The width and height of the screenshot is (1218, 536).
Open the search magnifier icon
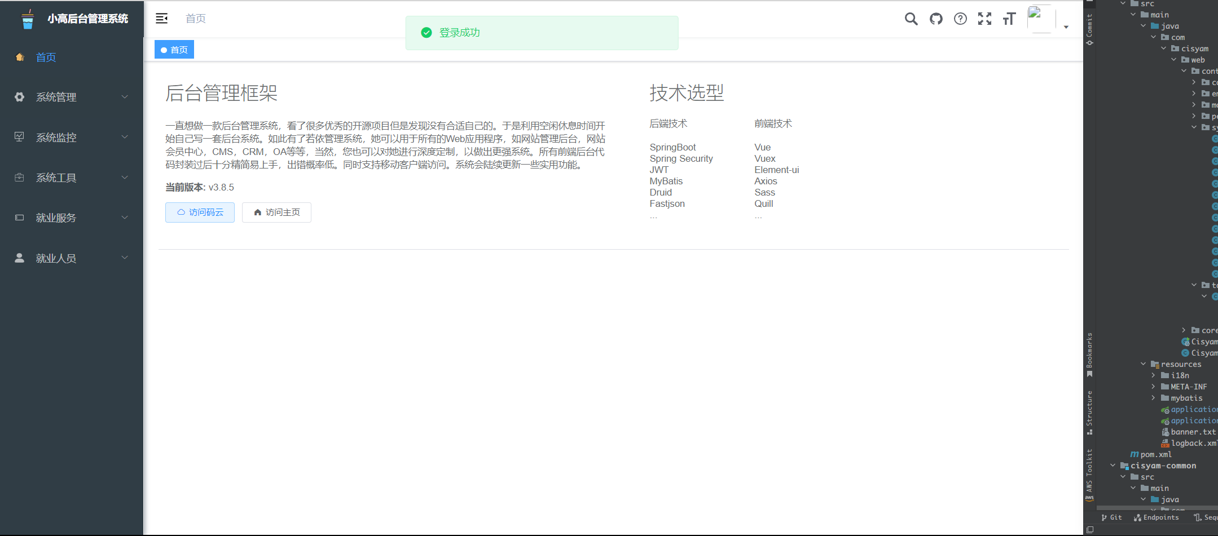pos(911,19)
